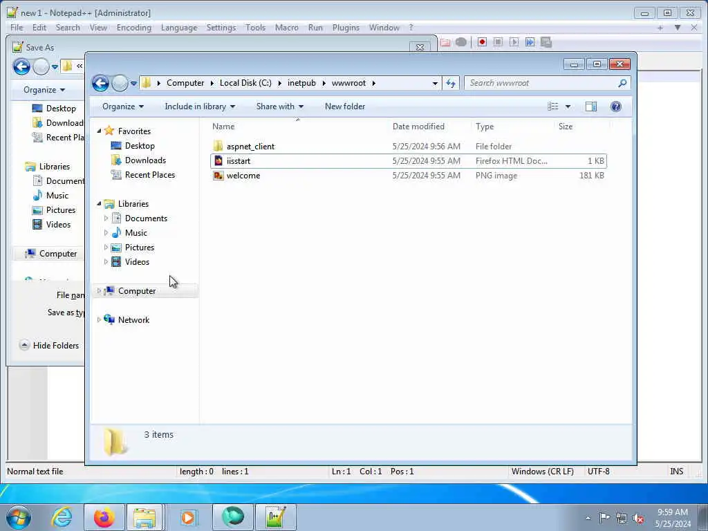Open Notepad++ Search menu

[x=68, y=28]
